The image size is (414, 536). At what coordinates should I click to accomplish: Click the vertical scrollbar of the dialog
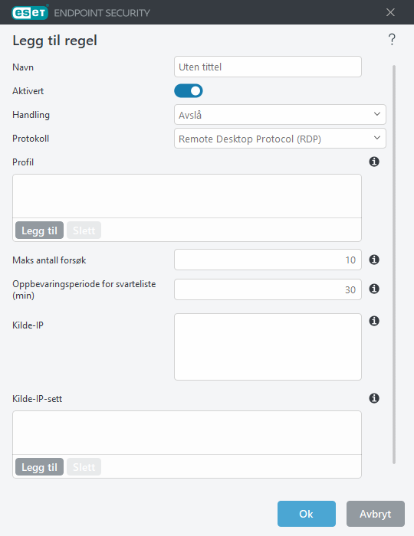(x=394, y=264)
